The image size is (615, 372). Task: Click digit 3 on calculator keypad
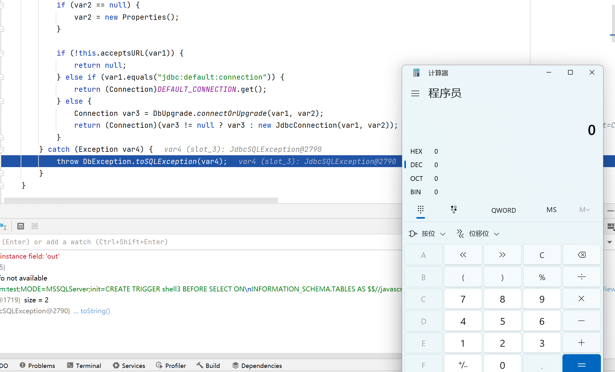click(542, 343)
